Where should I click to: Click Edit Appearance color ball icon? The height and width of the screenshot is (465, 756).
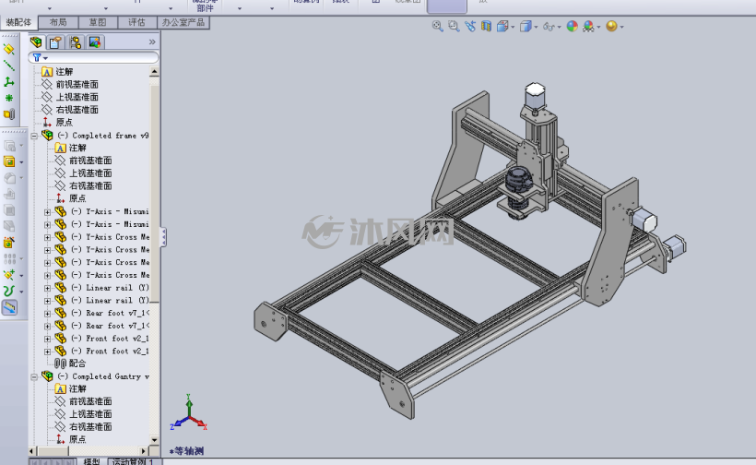point(573,26)
